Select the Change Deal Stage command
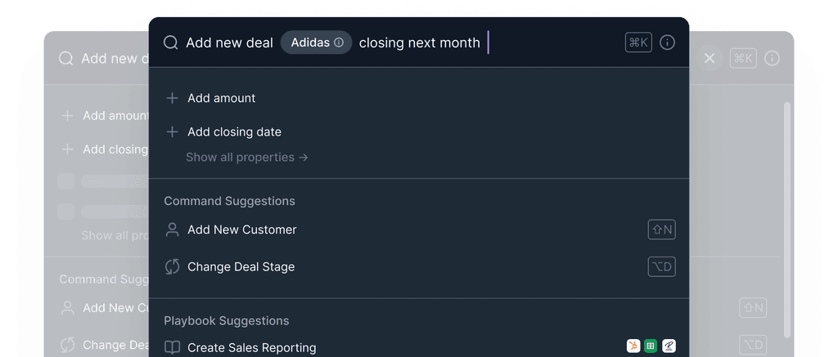The width and height of the screenshot is (838, 357). tap(241, 266)
